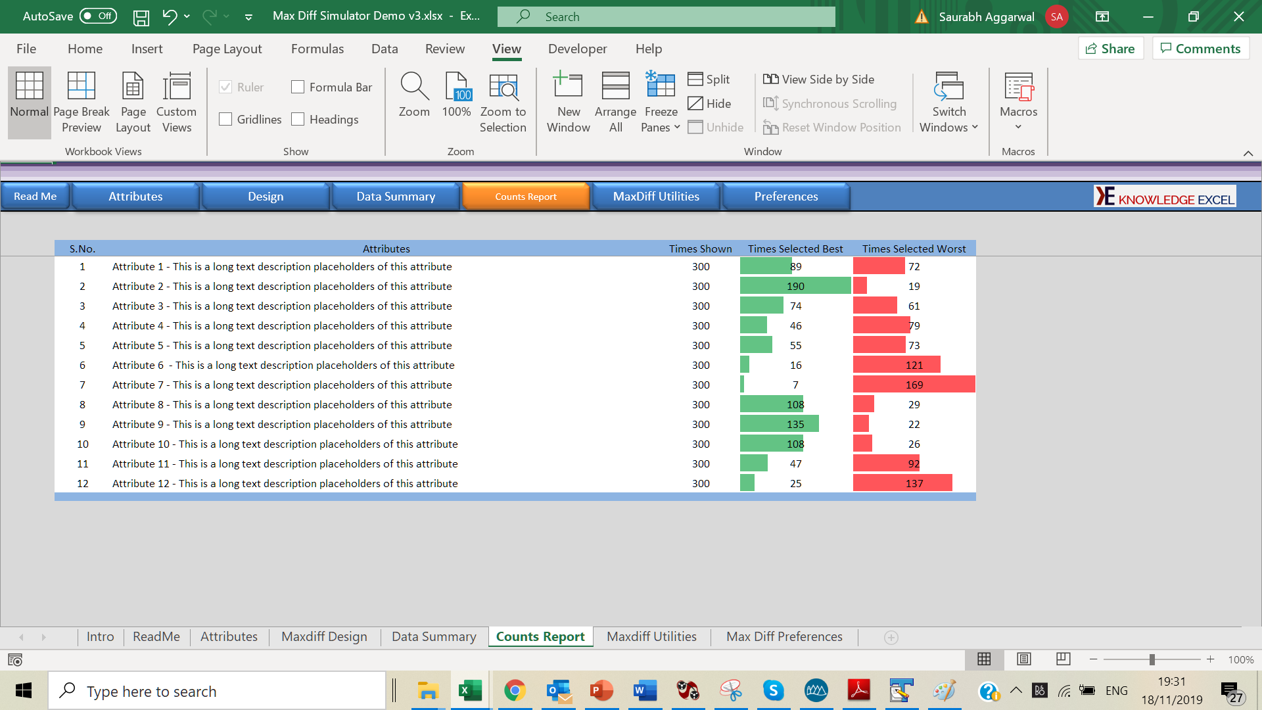Enable the Formula Bar checkbox
1262x710 pixels.
click(x=298, y=87)
